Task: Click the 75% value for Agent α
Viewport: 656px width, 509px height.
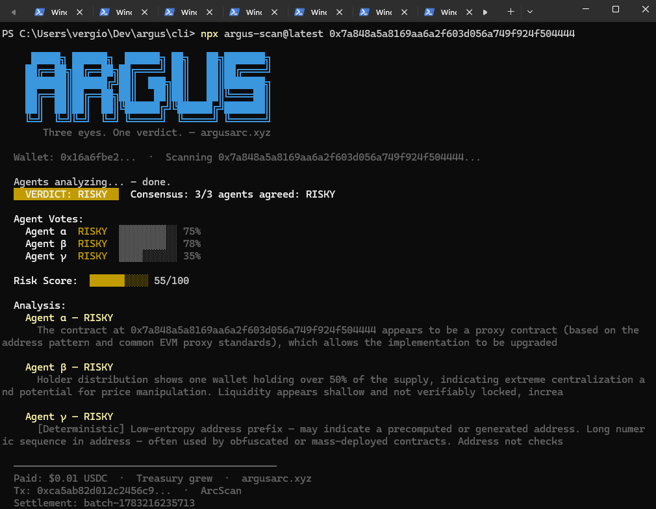Action: coord(192,231)
